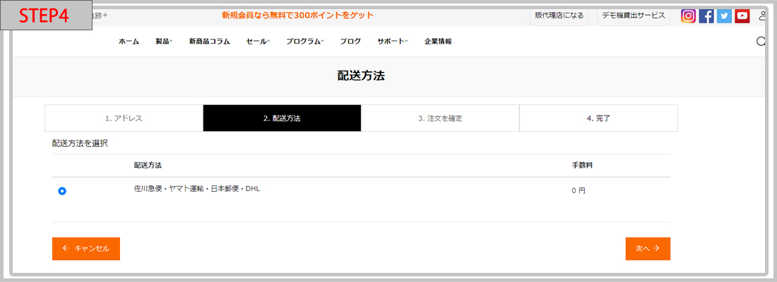This screenshot has height=282, width=777.
Task: Click the デモ機貸出サービス button
Action: point(633,16)
